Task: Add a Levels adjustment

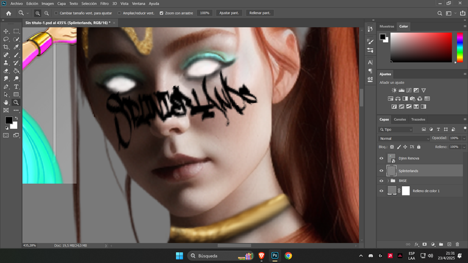Action: (x=402, y=90)
